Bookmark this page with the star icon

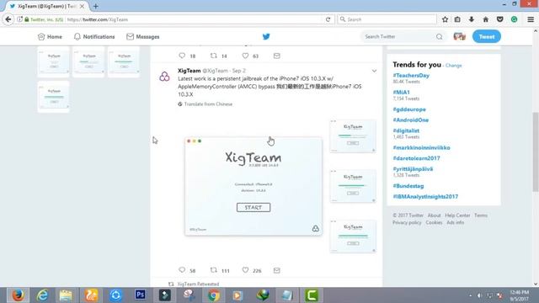tap(445, 19)
